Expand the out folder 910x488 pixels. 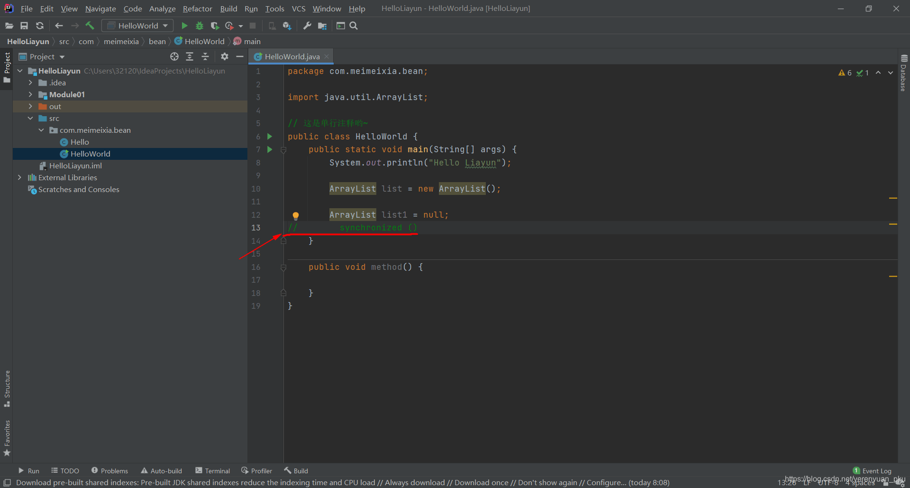pos(30,106)
